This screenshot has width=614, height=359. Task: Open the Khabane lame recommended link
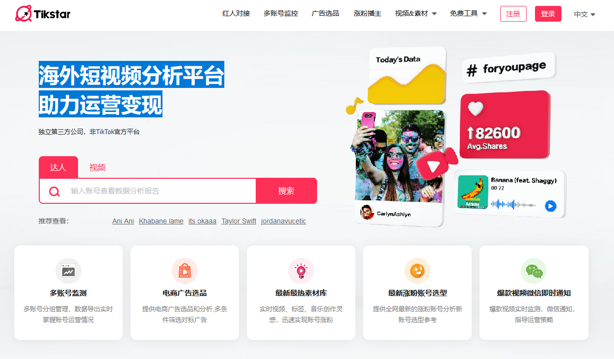(161, 221)
